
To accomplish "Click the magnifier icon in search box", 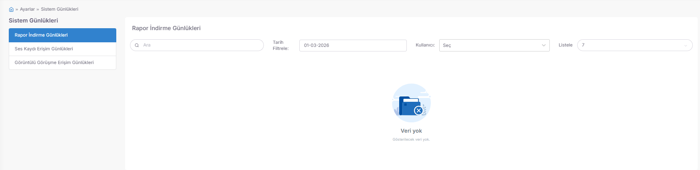I will [137, 45].
